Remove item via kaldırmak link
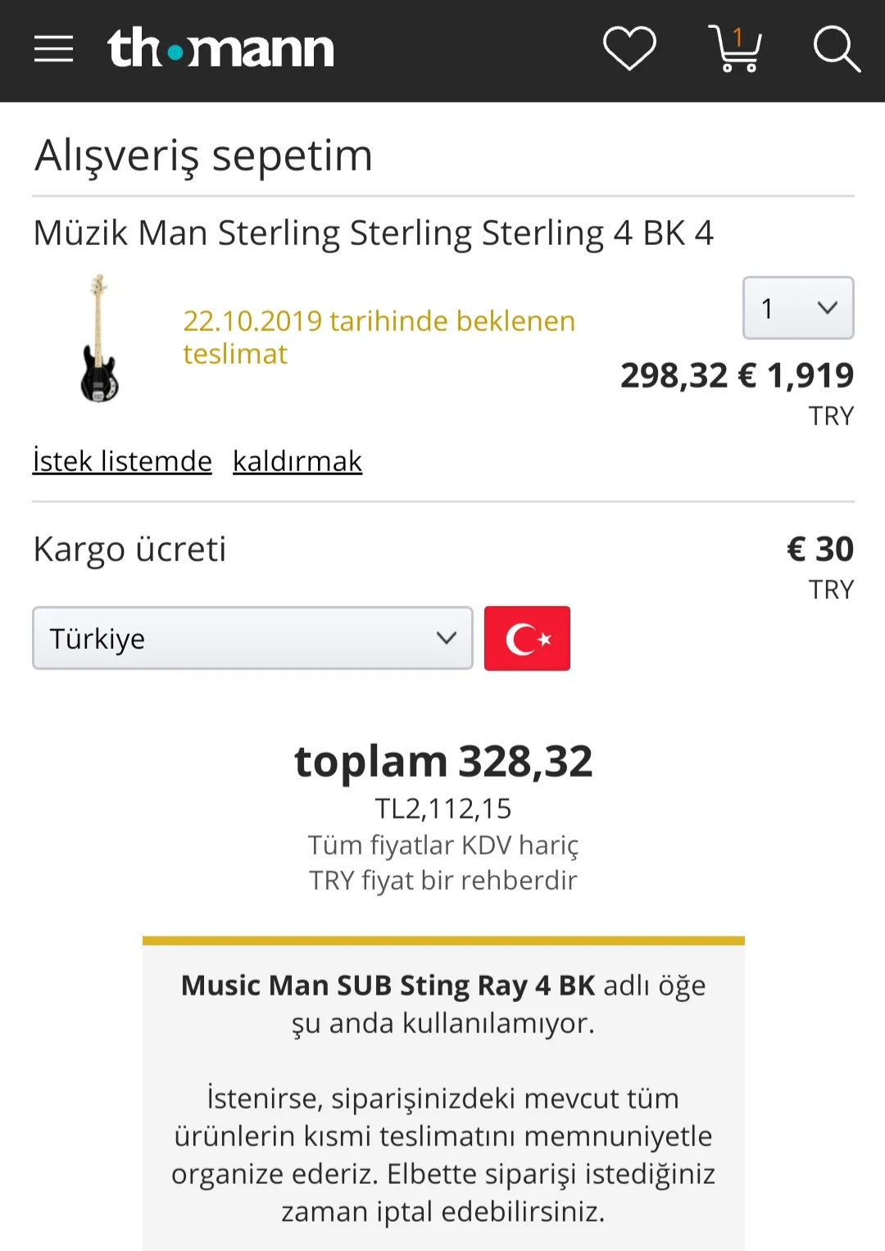Viewport: 885px width, 1251px height. (x=297, y=461)
